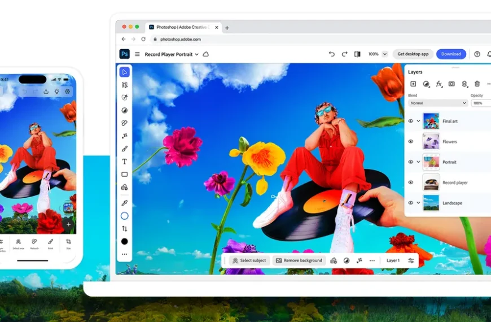
Task: Open the help question mark icon
Action: click(477, 54)
